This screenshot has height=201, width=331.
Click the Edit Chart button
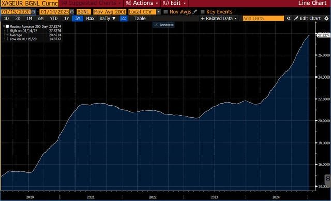tap(308, 19)
